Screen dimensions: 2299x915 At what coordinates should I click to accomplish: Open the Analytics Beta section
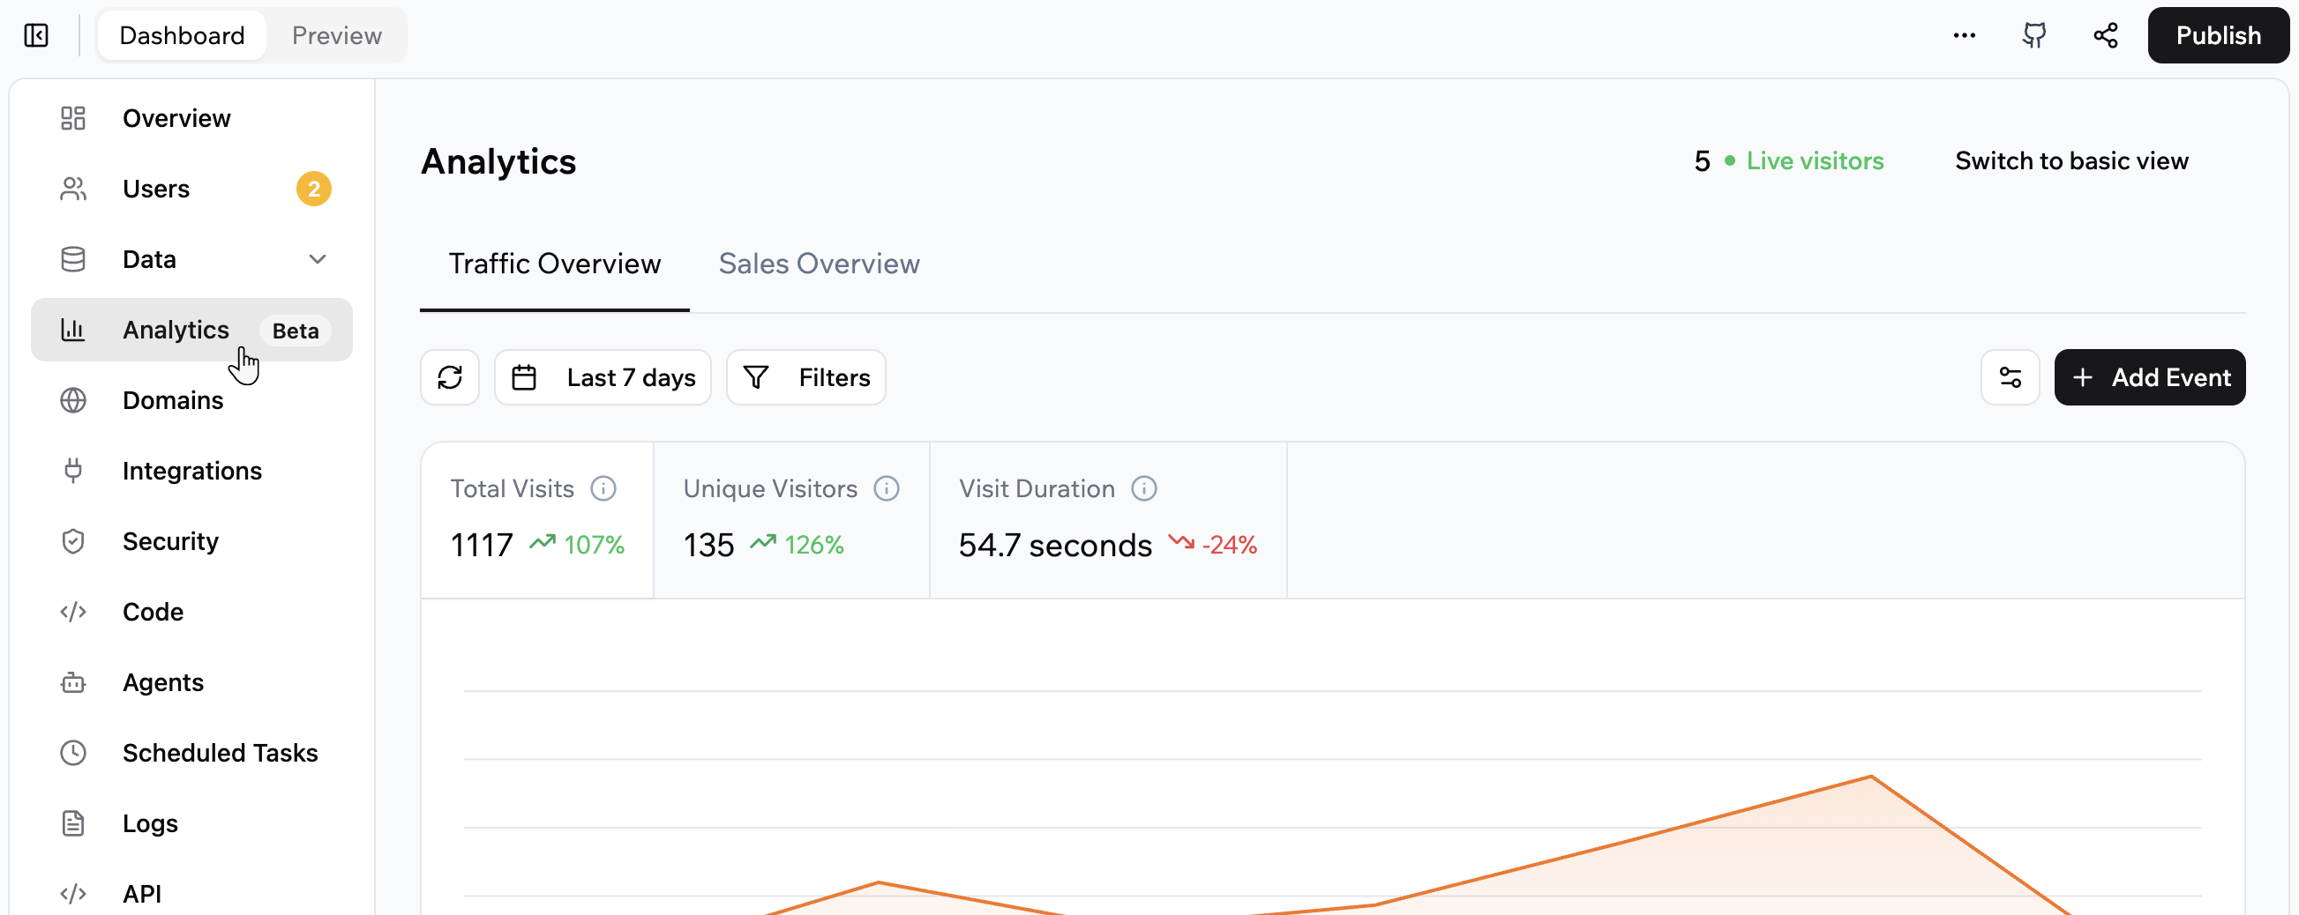point(175,329)
